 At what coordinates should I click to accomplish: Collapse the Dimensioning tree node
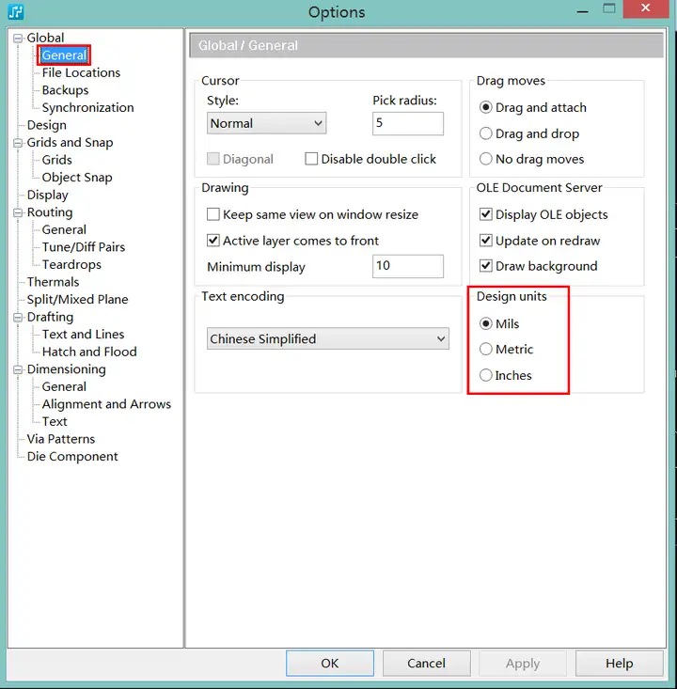click(18, 369)
